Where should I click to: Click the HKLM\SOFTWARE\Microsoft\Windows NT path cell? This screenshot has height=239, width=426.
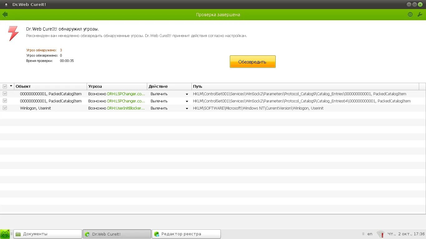click(x=258, y=108)
